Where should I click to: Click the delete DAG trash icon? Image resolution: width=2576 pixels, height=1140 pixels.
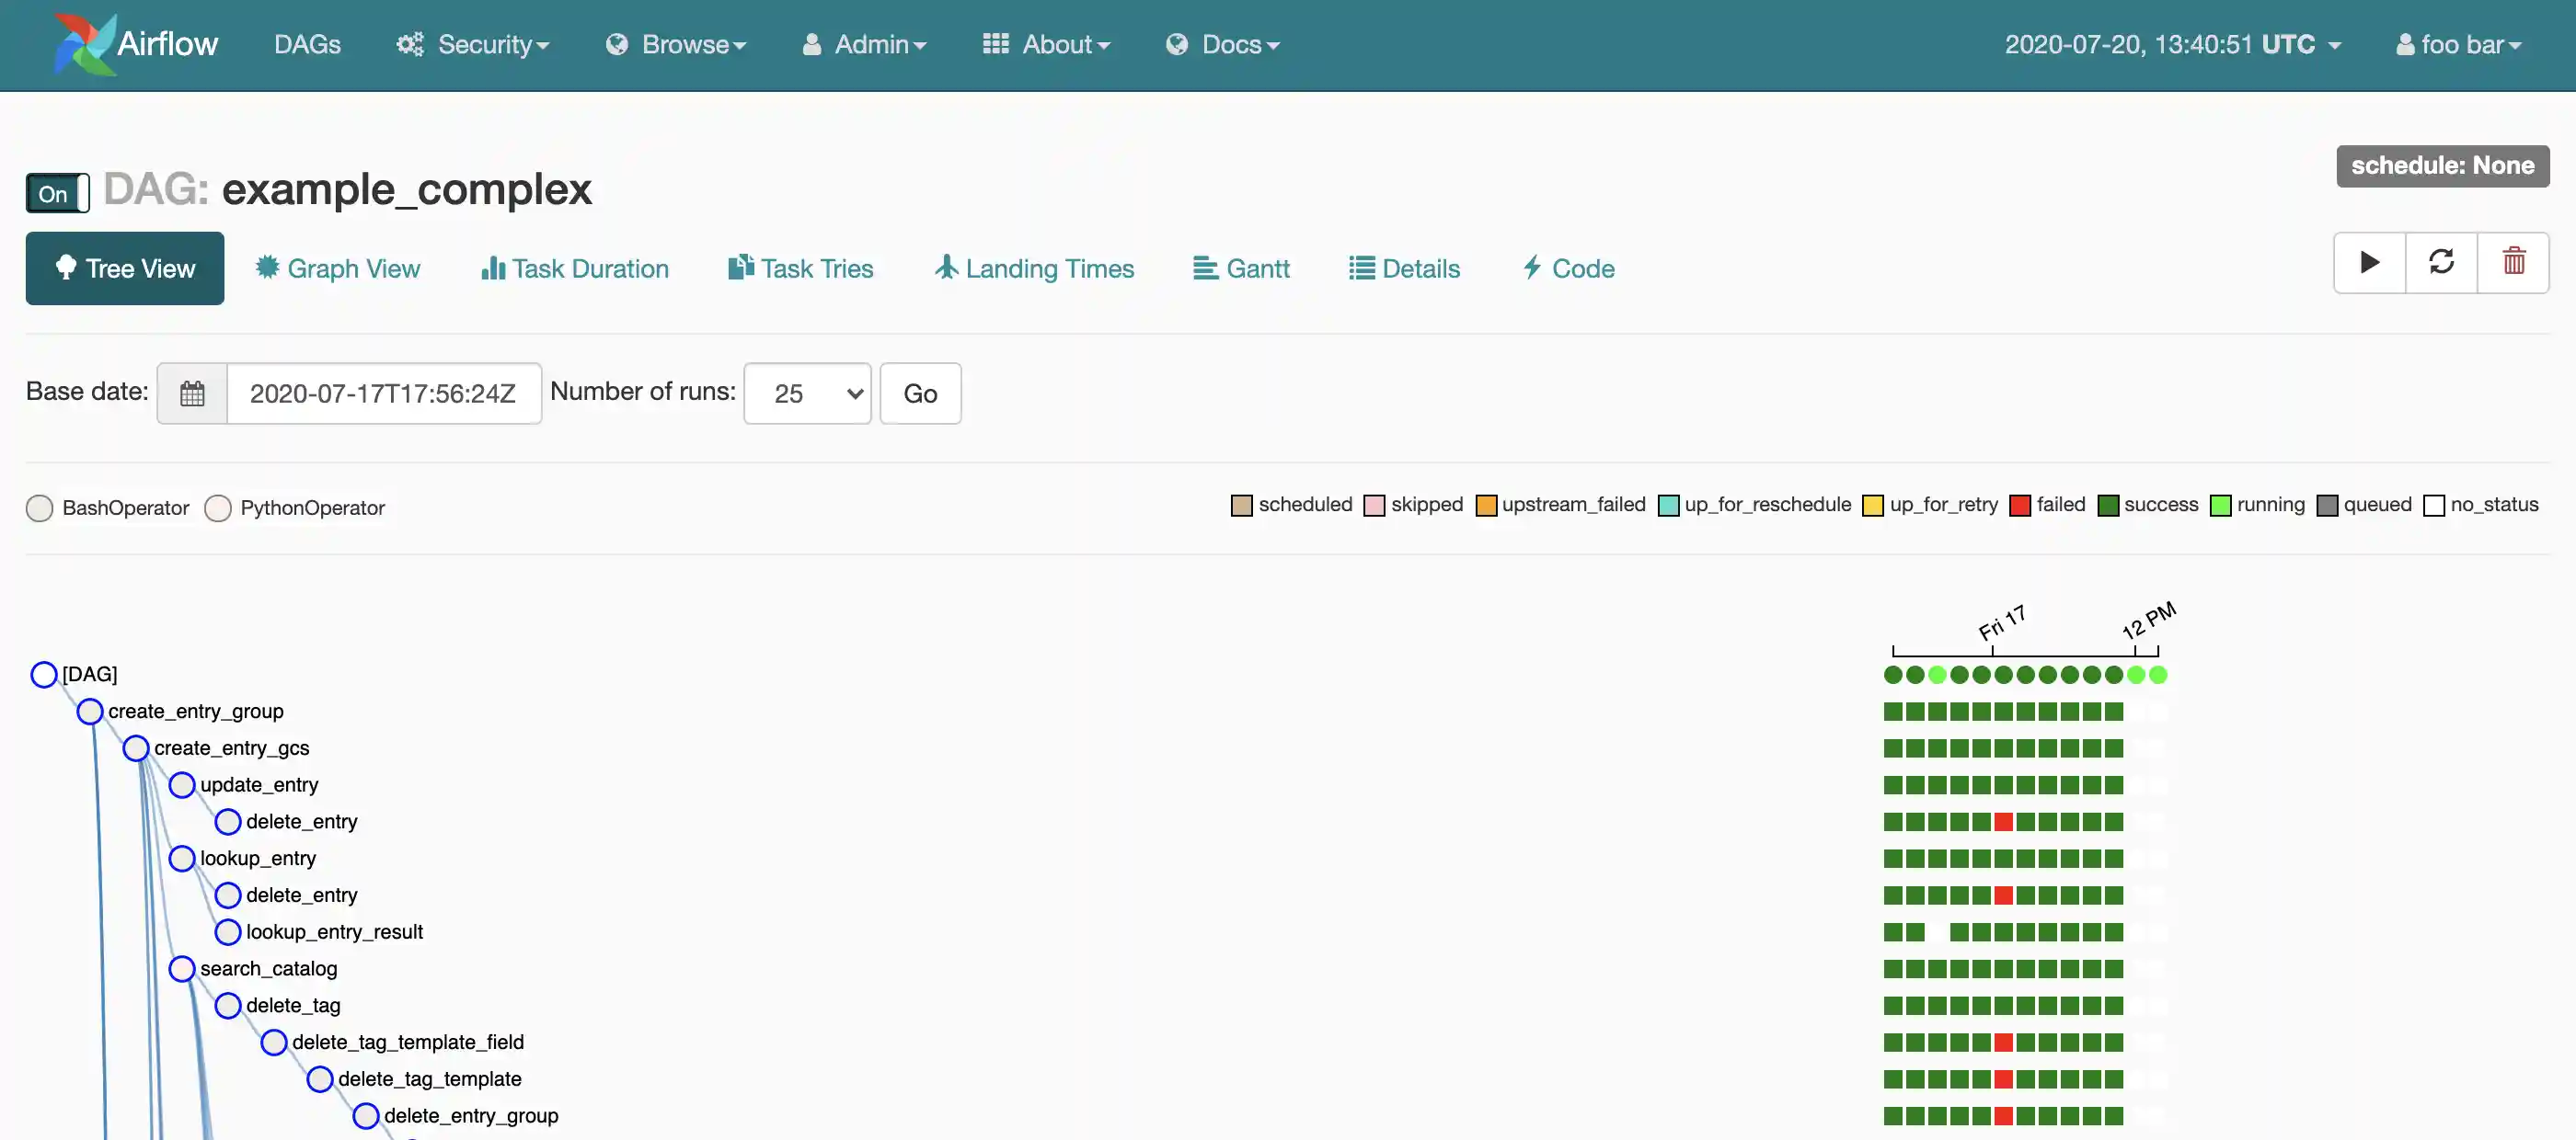2513,263
